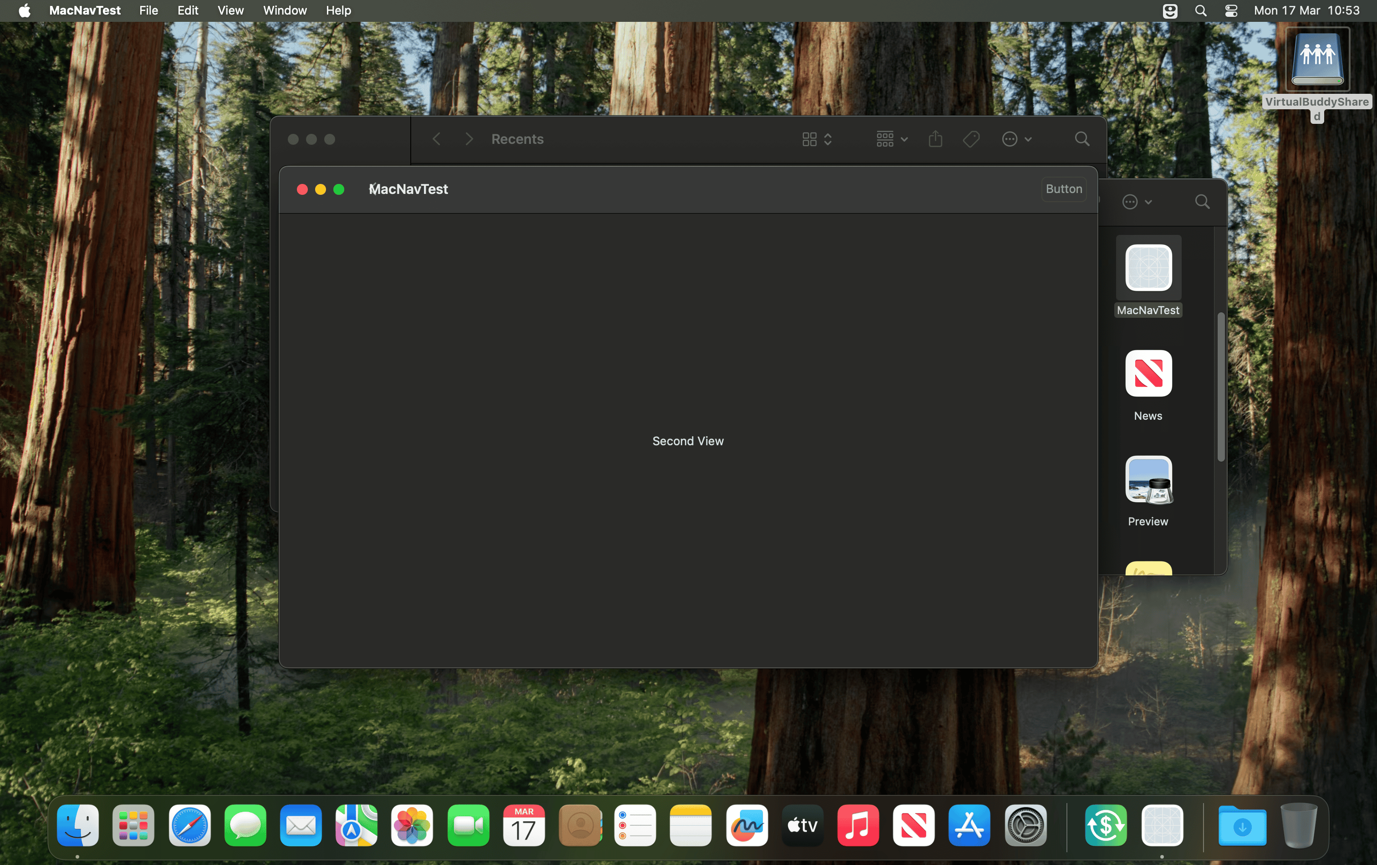Open Music from the Dock
This screenshot has width=1377, height=865.
pos(858,825)
